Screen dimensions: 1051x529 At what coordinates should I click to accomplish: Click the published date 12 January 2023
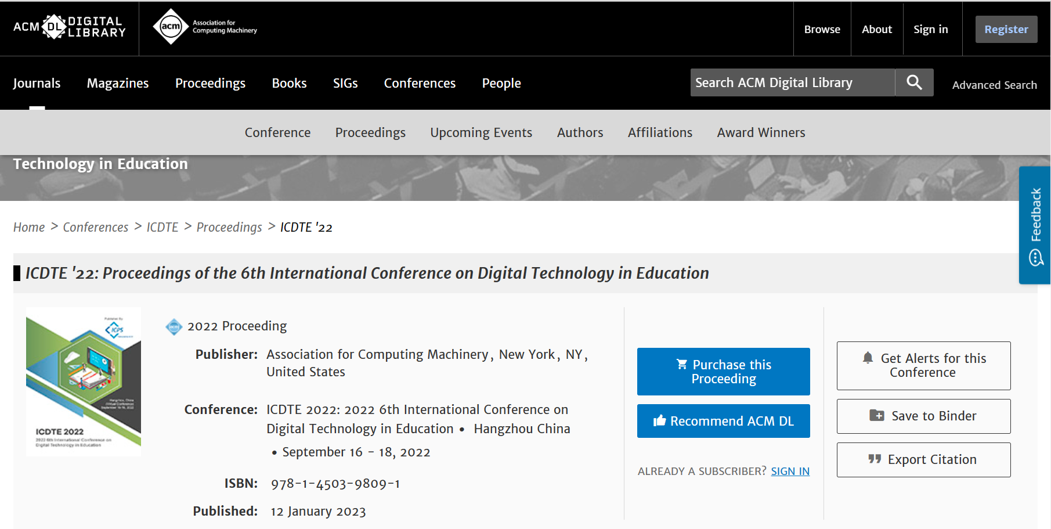point(318,512)
